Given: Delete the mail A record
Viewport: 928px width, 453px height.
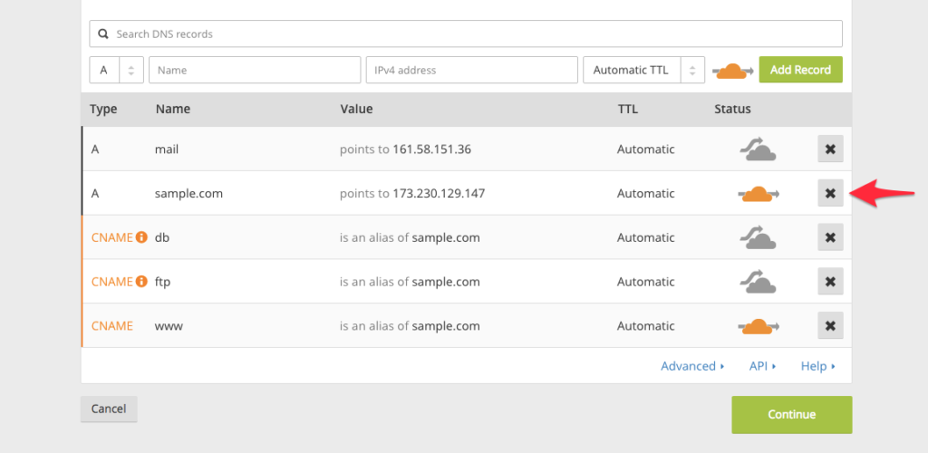Looking at the screenshot, I should tap(830, 149).
